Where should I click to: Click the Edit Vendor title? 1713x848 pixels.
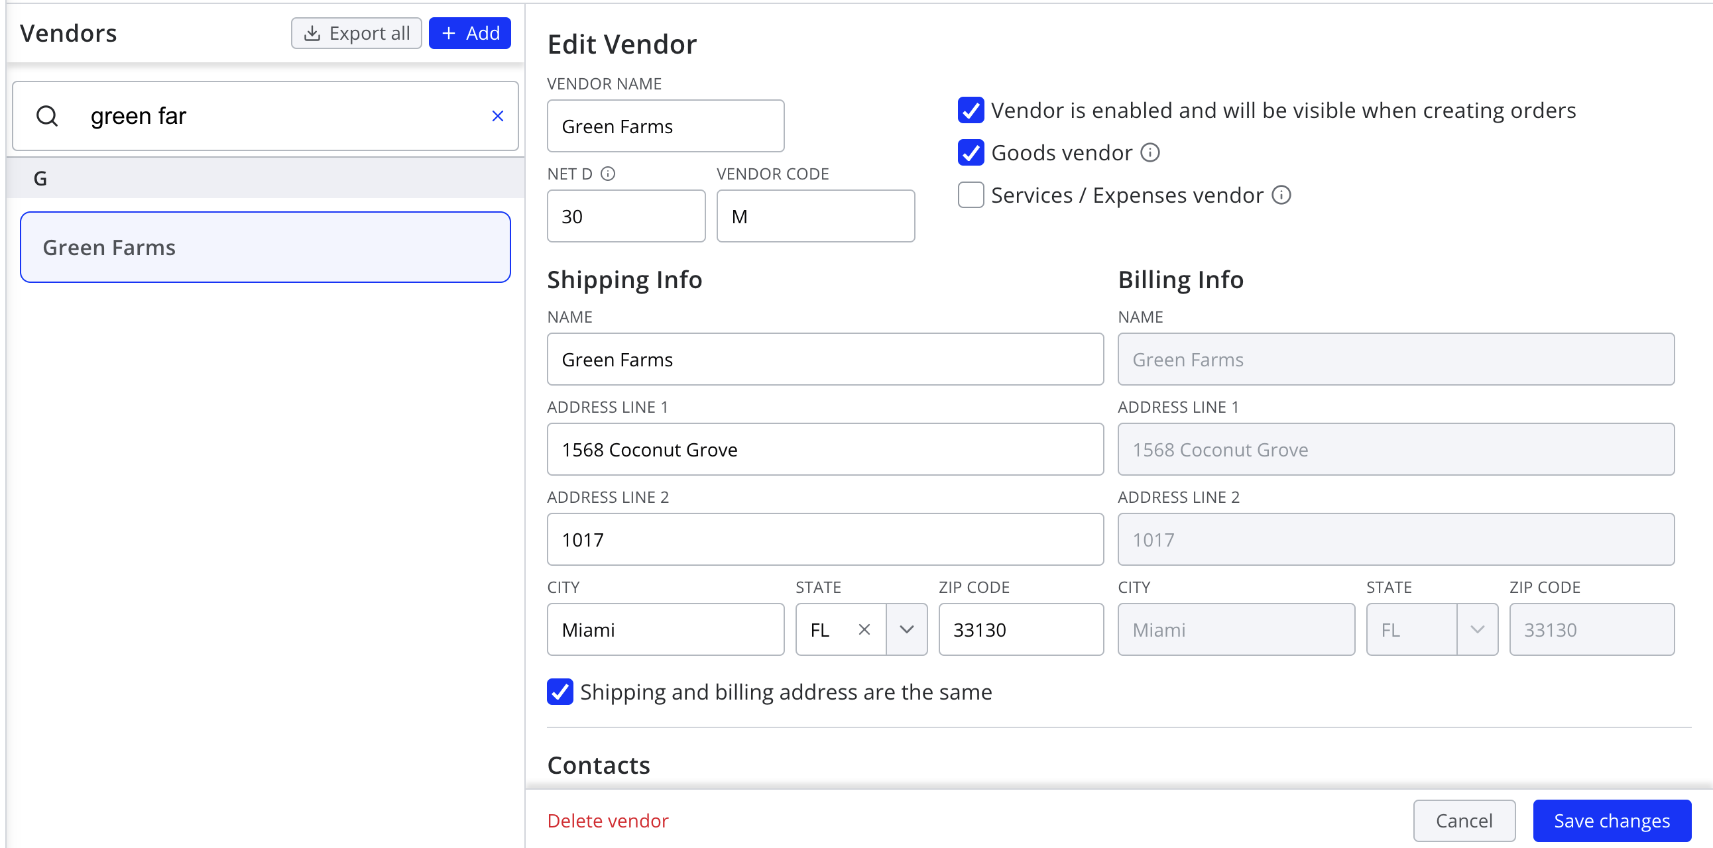622,44
